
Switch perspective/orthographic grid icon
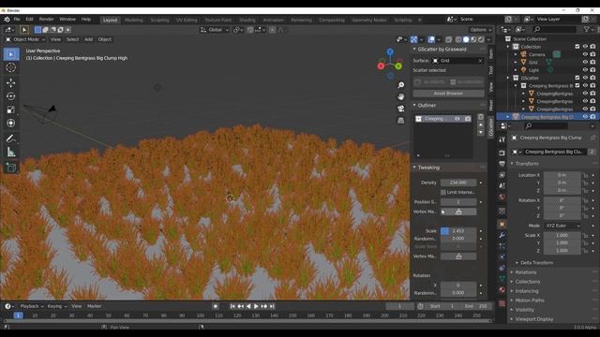tap(400, 121)
